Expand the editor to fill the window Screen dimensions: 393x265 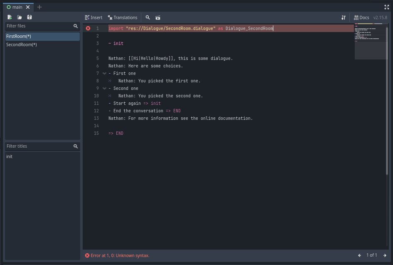[x=387, y=7]
